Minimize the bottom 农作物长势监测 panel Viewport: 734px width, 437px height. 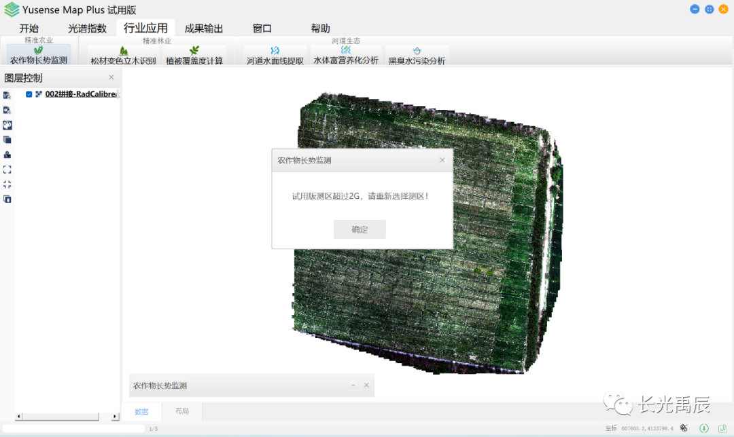(353, 385)
